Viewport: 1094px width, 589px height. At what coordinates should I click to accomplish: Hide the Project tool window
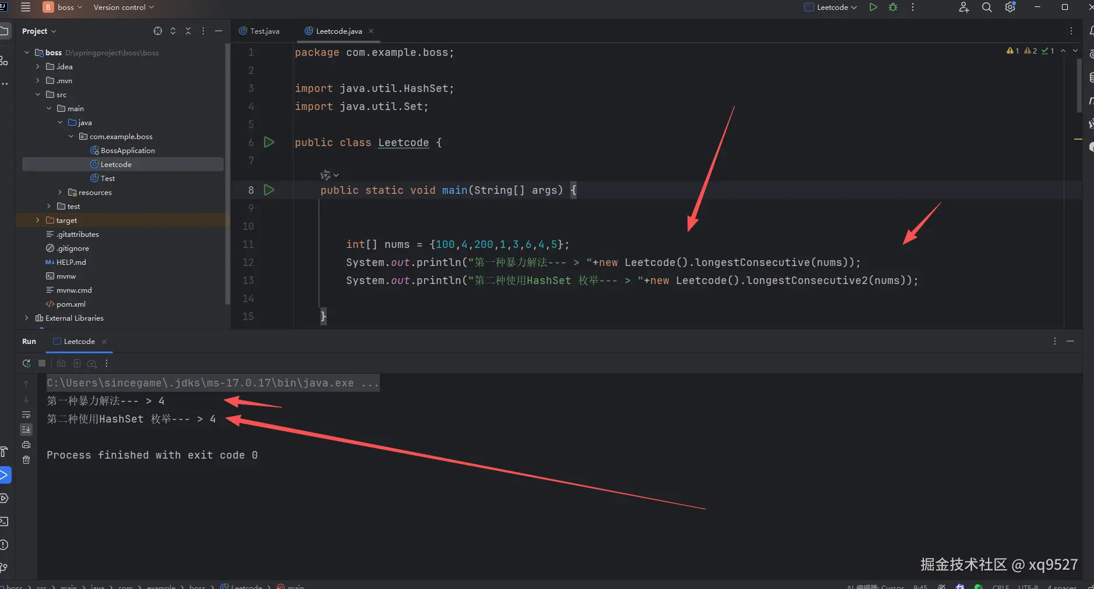[218, 31]
